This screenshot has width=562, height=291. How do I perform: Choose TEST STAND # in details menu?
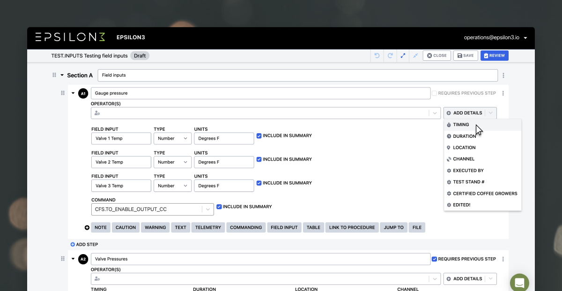468,182
